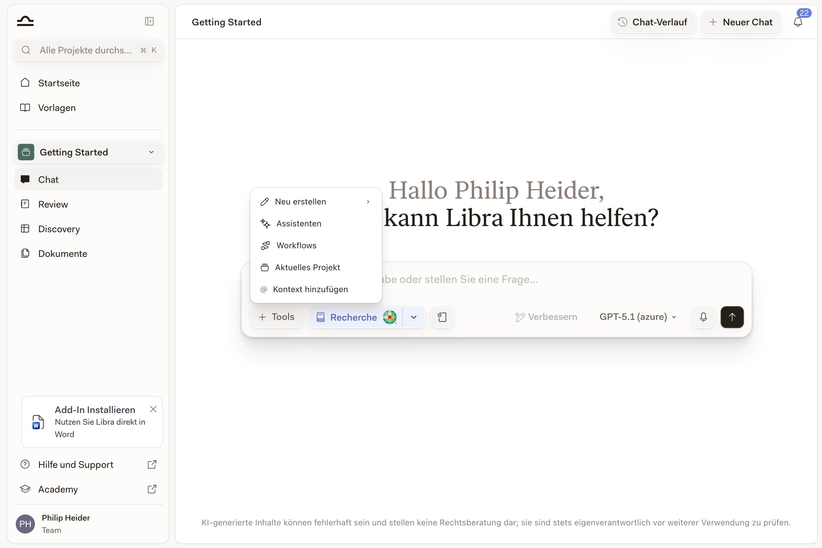822x548 pixels.
Task: Start a Neuer Chat
Action: 741,22
